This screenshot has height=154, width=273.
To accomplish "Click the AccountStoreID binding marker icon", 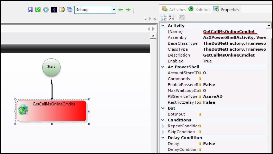I will (200, 73).
